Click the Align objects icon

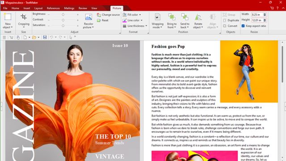[x=213, y=17]
